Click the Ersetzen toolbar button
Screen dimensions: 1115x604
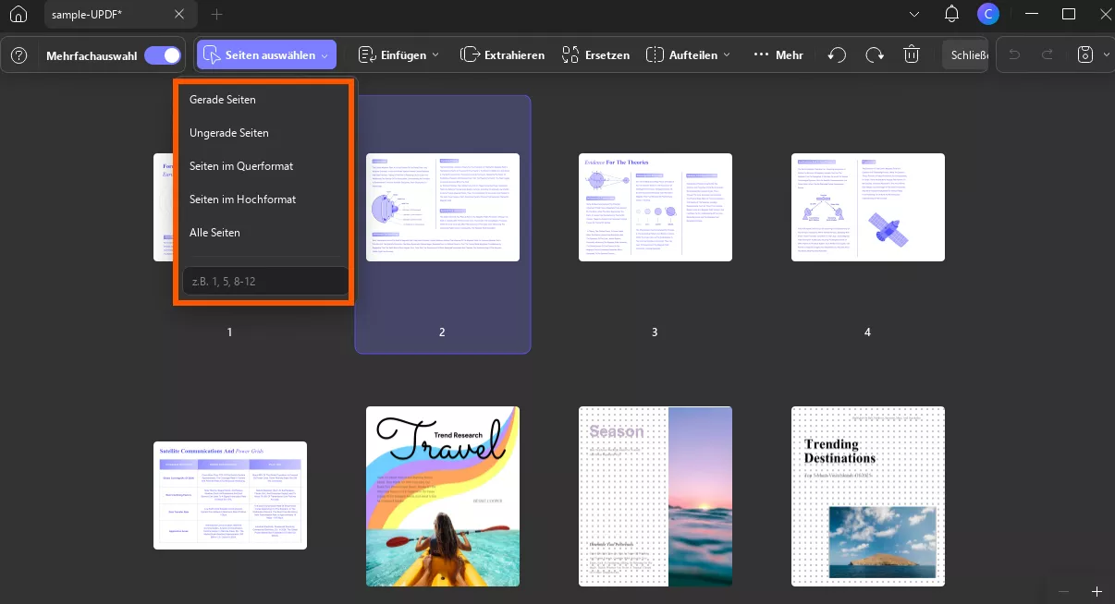(595, 55)
